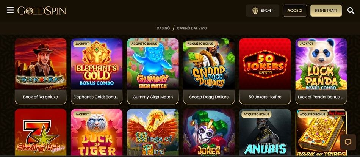
Task: Open the Wings of Fire game
Action: tap(153, 132)
